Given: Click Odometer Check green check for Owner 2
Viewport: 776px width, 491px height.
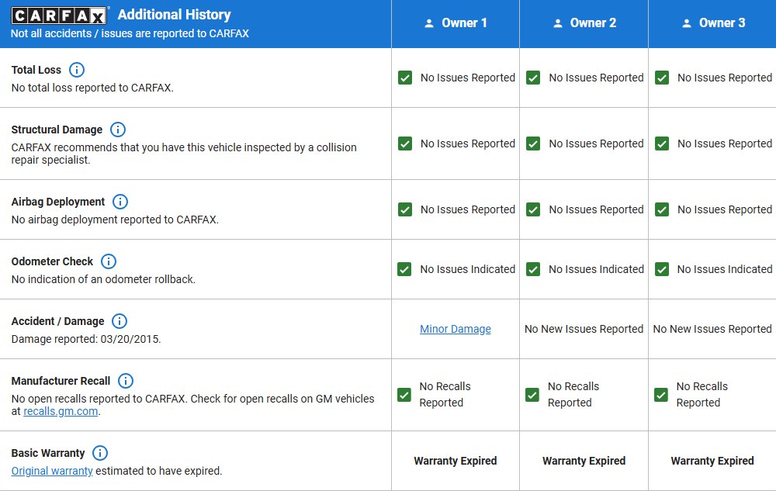Looking at the screenshot, I should (533, 269).
